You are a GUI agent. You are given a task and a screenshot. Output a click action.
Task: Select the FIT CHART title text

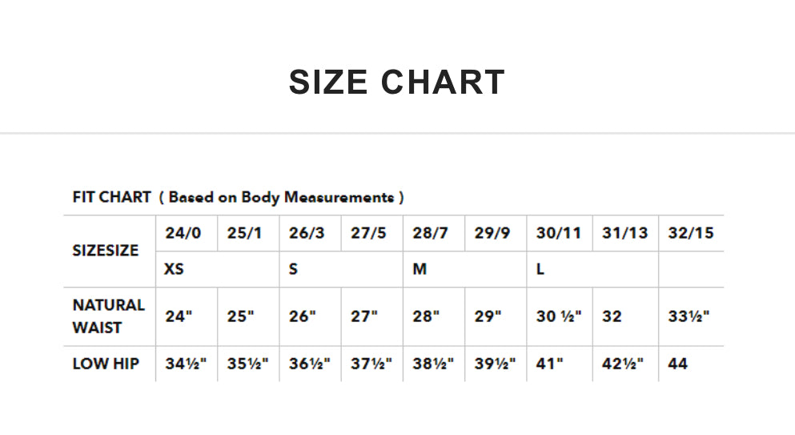pos(238,197)
